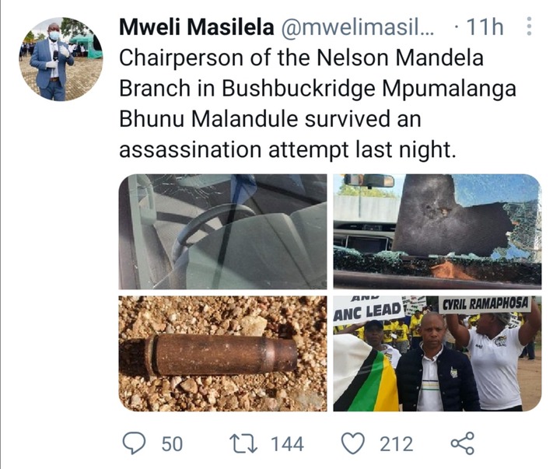The image size is (560, 469).
Task: Click the tweet line mentioning Bhunu Malandule
Action: [x=270, y=119]
